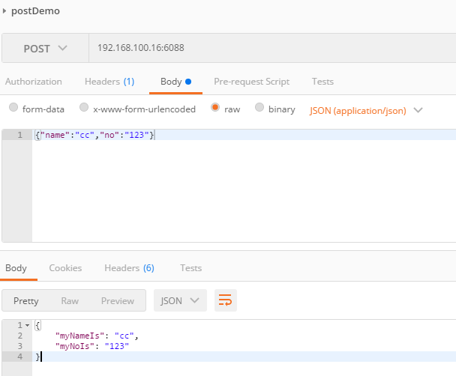Click the Preview response view button
The height and width of the screenshot is (376, 456).
point(118,300)
